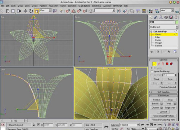Click the green object color swatch
Screen dimensions: 180x130
pyautogui.click(x=177, y=22)
